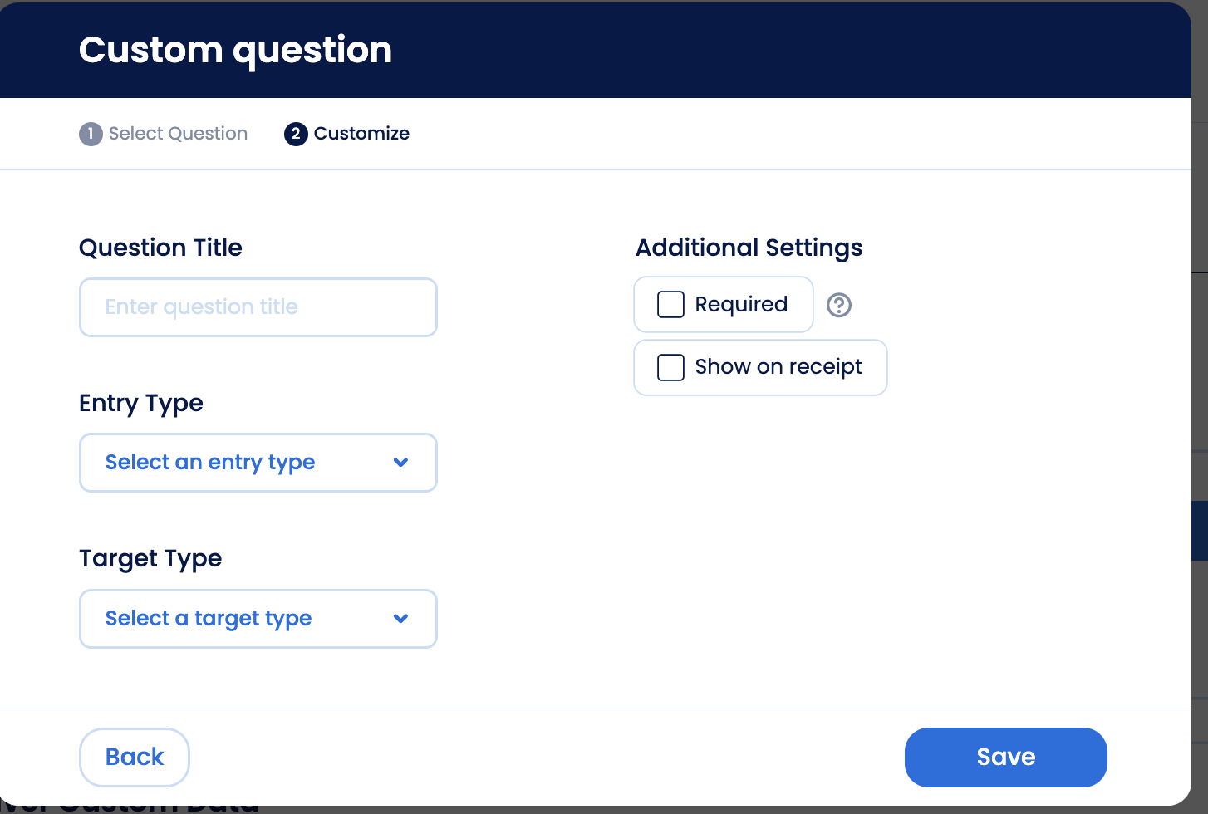Select the Customize step tab

(361, 134)
